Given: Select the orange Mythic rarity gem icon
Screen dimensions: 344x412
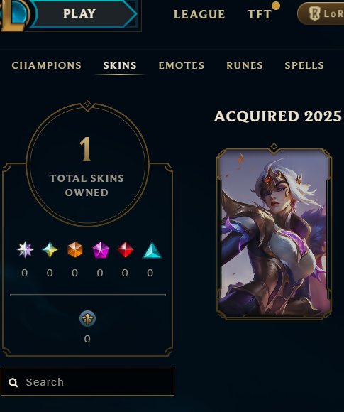Looking at the screenshot, I should 75,249.
